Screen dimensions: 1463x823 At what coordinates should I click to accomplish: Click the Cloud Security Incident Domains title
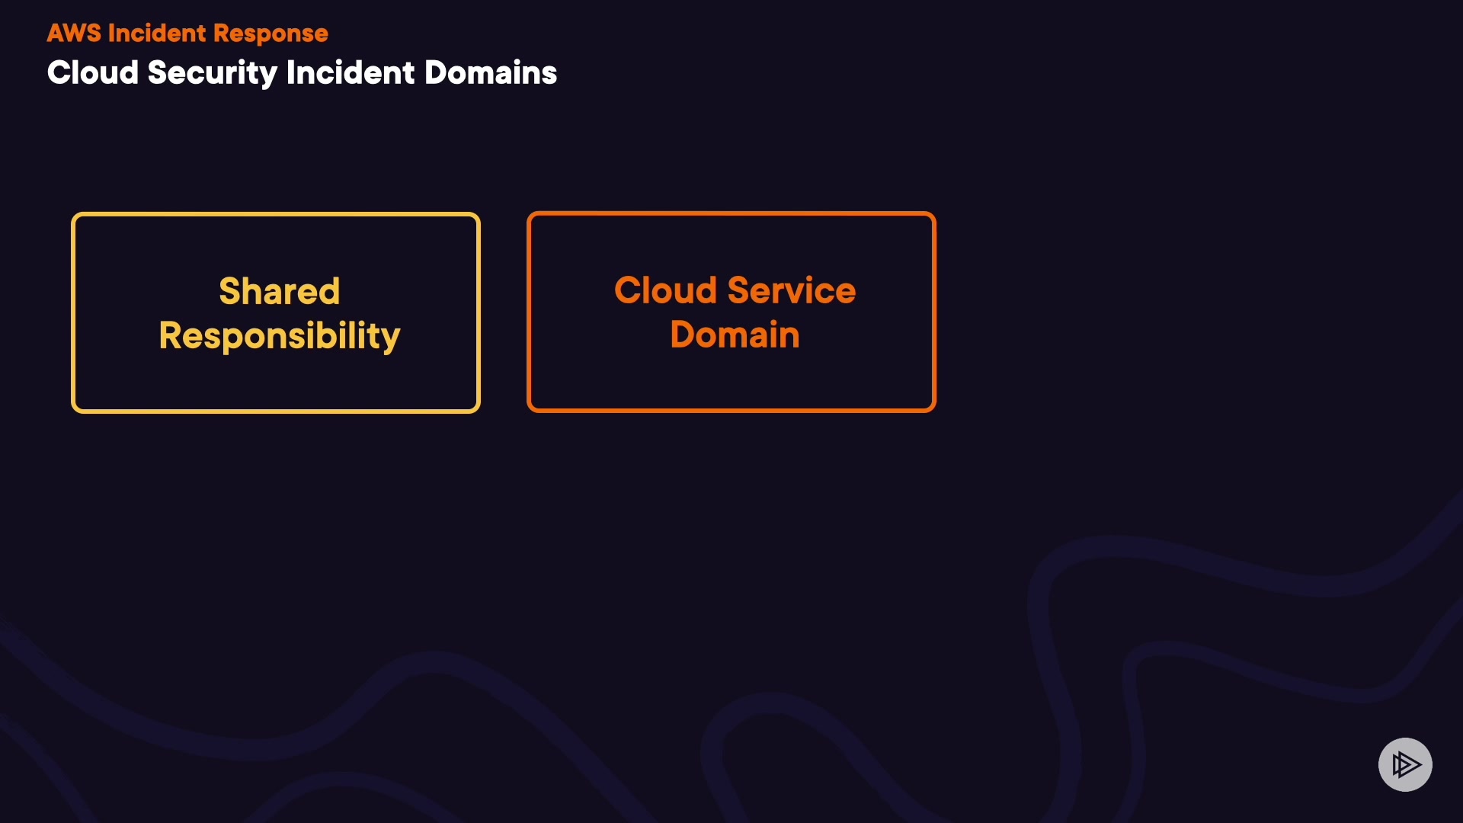coord(302,73)
